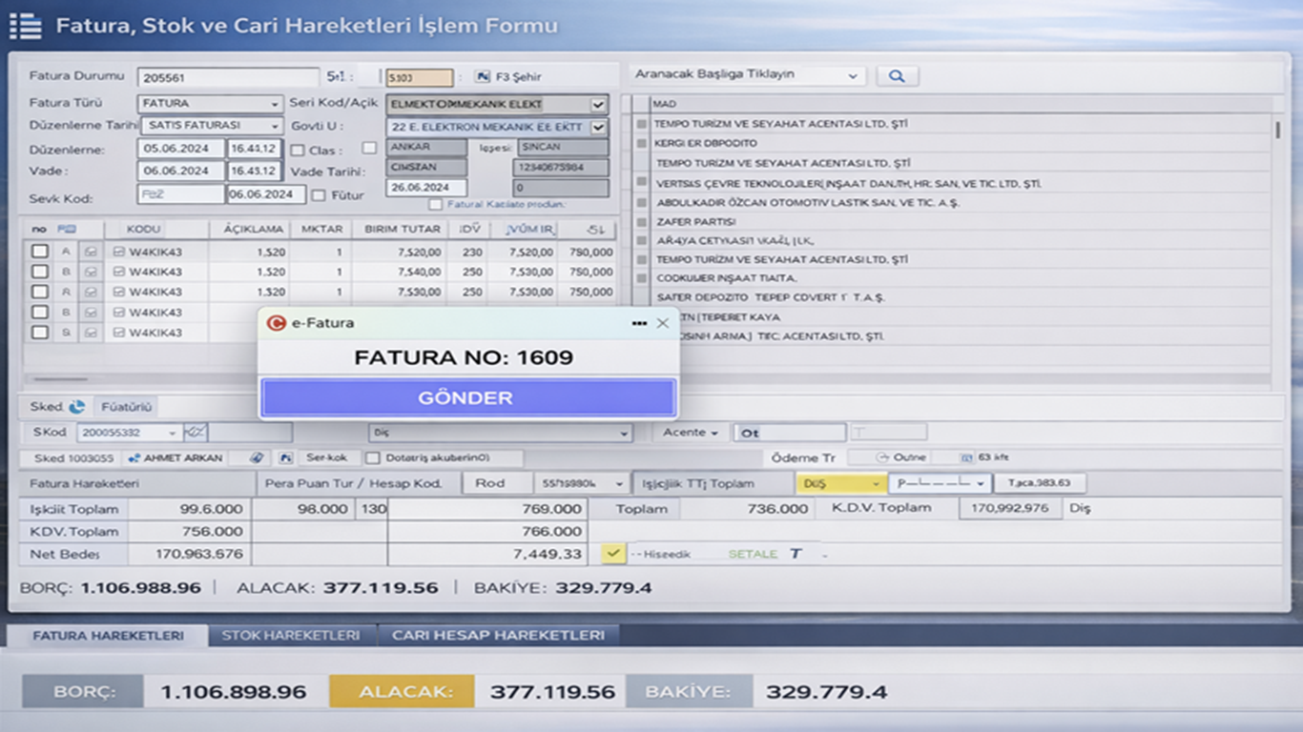1303x732 pixels.
Task: Expand the 22 E. ELEKTRON MEKANIK dropdown
Action: [x=599, y=127]
